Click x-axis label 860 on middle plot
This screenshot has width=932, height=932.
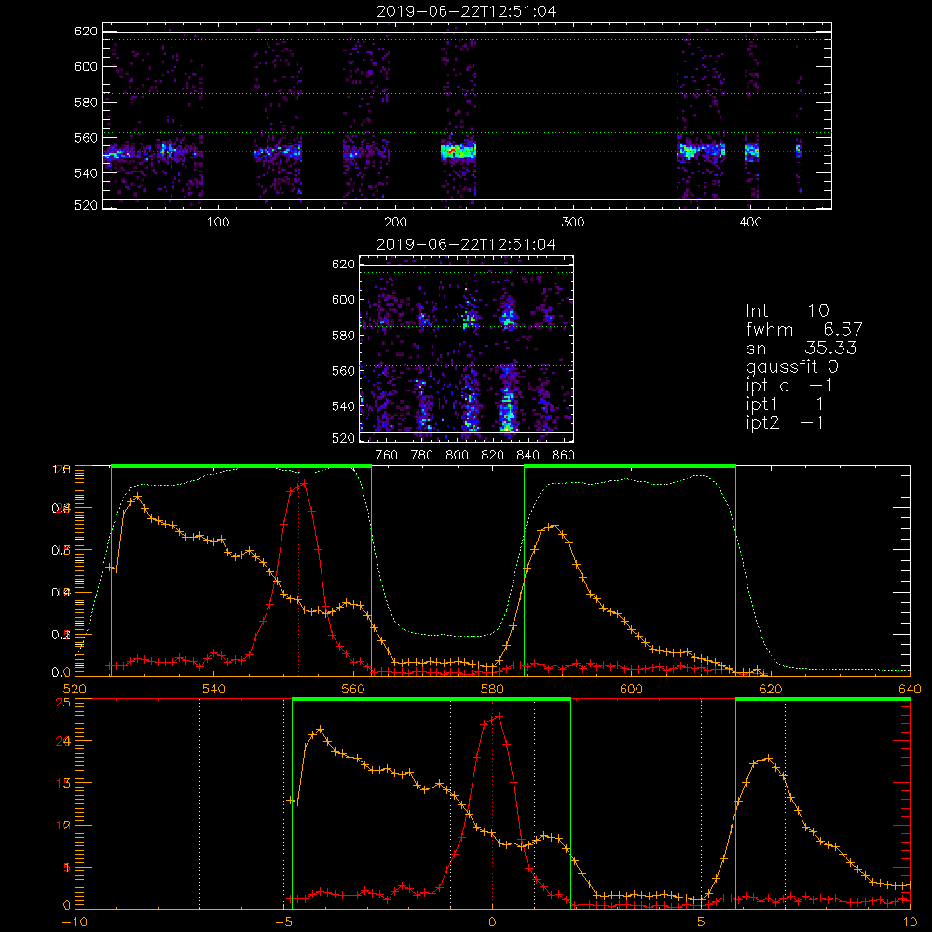pyautogui.click(x=564, y=456)
